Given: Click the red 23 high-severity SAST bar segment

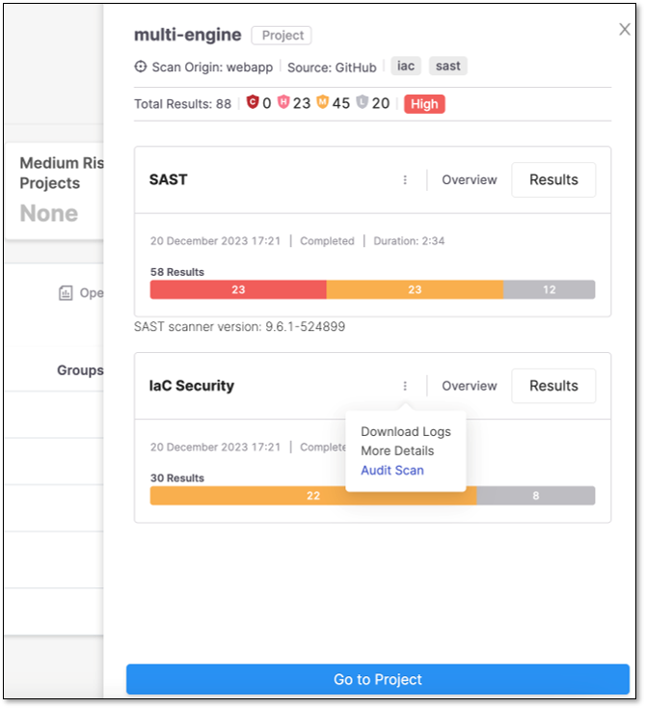Looking at the screenshot, I should 238,289.
